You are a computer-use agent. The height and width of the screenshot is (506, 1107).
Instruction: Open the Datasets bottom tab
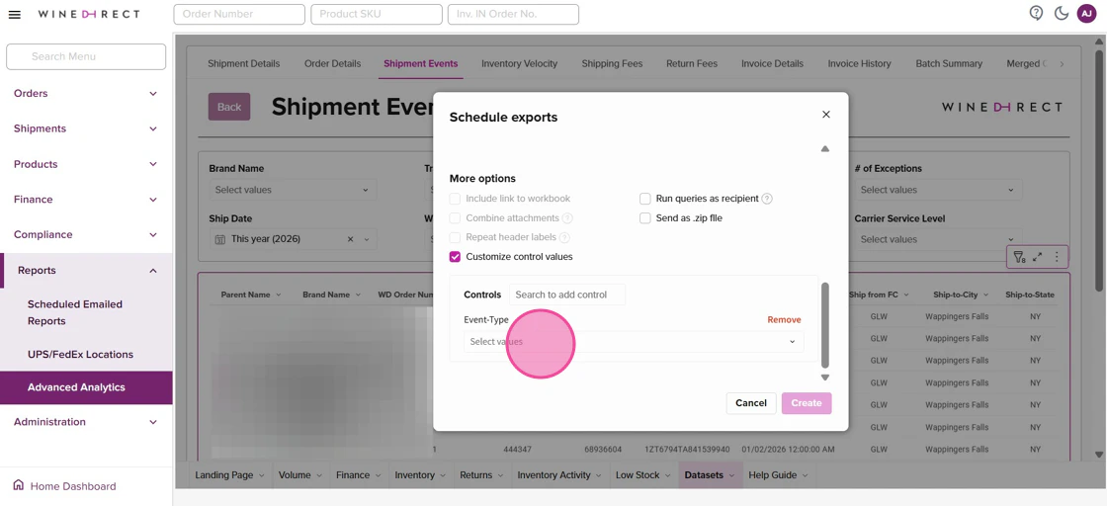pos(710,475)
